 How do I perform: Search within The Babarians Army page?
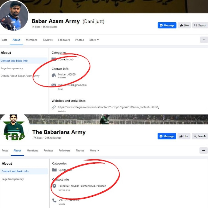coord(200,136)
